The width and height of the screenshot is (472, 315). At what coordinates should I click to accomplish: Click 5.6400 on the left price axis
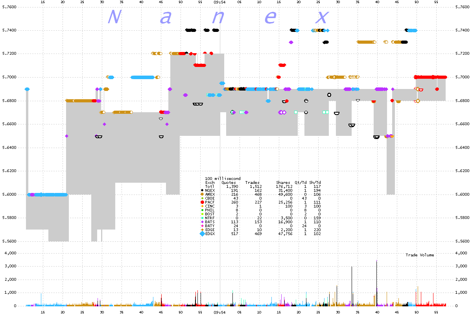pos(9,147)
